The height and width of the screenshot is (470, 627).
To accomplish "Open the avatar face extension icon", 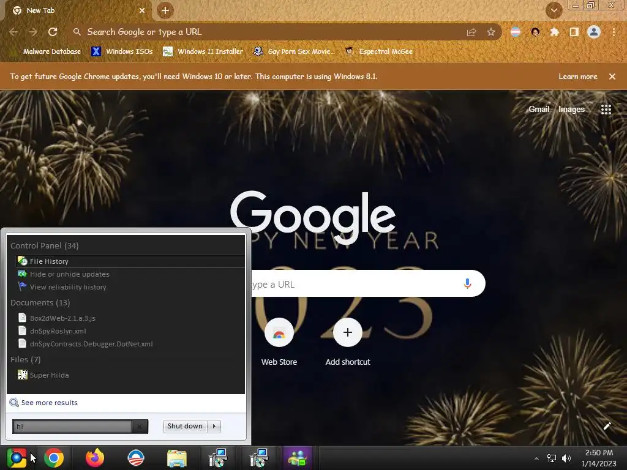I will [535, 32].
